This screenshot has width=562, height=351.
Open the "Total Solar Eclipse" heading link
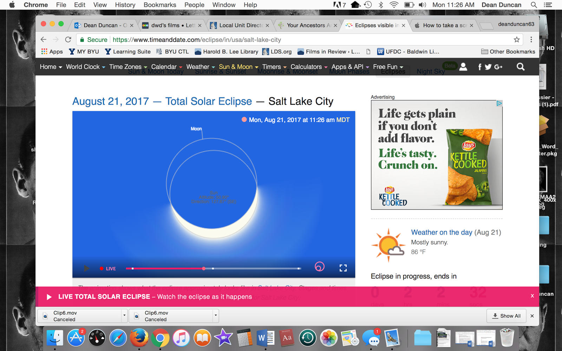[x=209, y=101]
